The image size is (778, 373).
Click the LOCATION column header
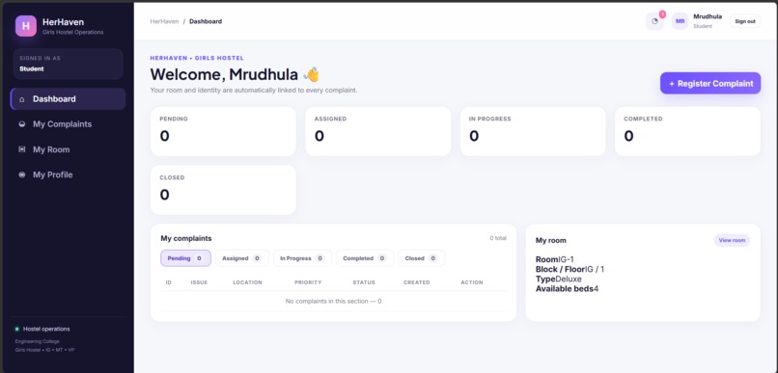click(248, 282)
